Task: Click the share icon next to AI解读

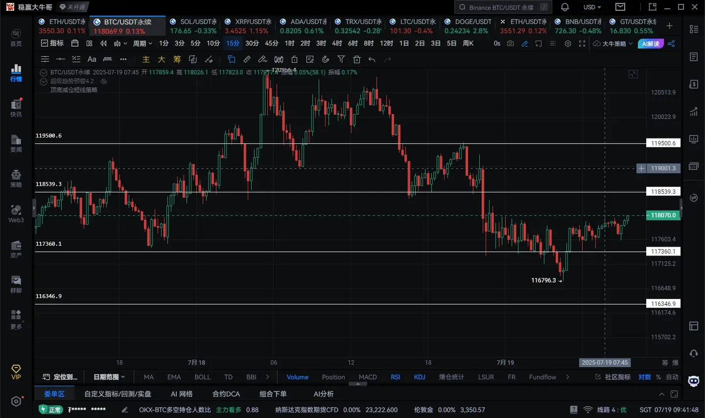Action: (x=671, y=44)
